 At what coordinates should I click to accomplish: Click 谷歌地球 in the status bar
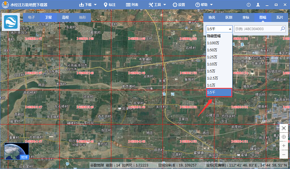97,165
